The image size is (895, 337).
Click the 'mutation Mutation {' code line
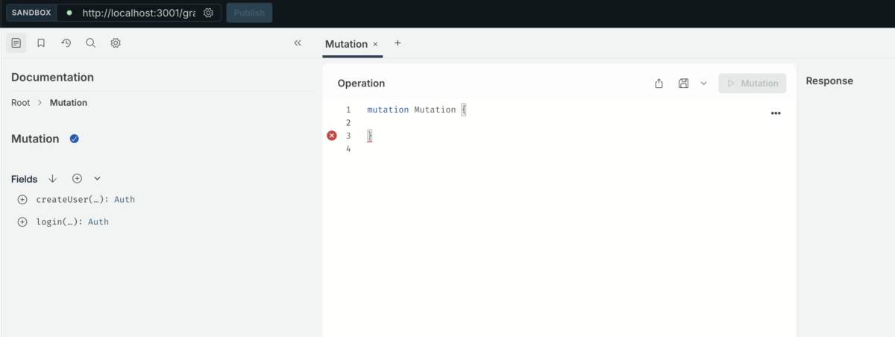(x=416, y=110)
